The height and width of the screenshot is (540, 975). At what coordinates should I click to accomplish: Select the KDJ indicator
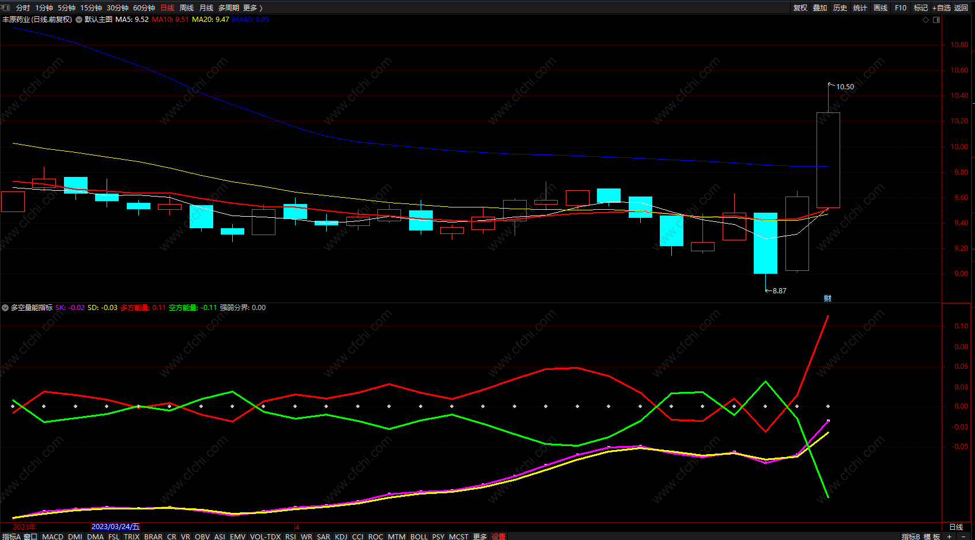coord(341,537)
